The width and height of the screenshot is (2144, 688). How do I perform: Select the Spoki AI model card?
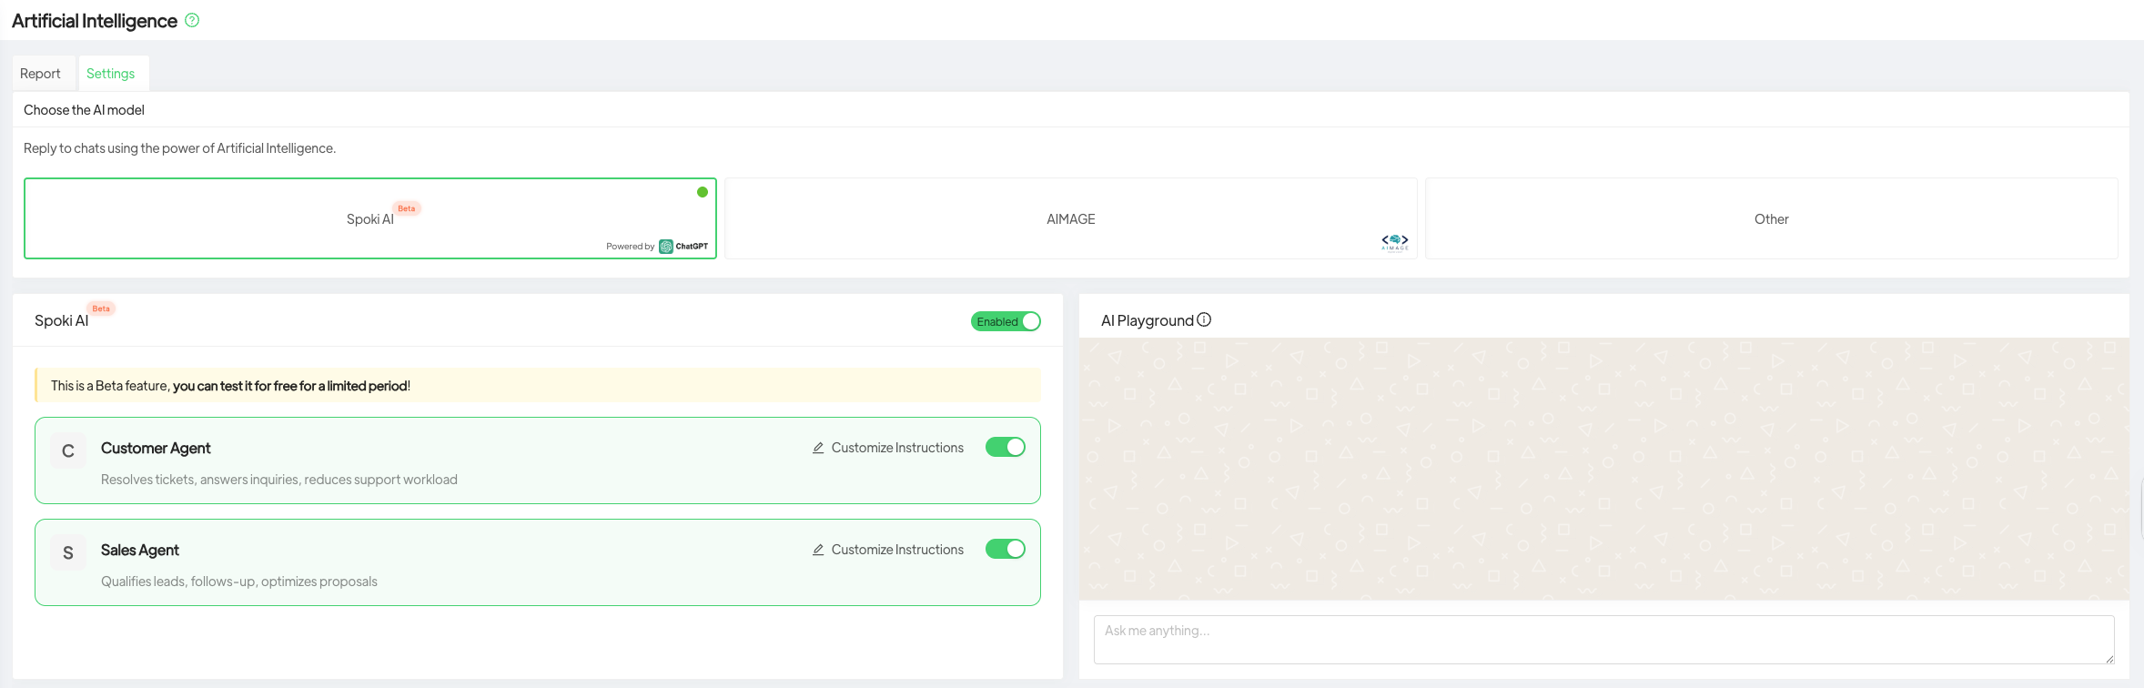[x=370, y=218]
